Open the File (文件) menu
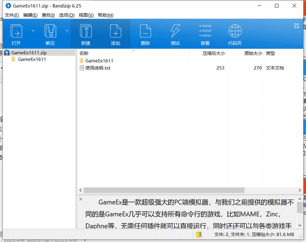Screen dimensions: 306x242 [12, 15]
